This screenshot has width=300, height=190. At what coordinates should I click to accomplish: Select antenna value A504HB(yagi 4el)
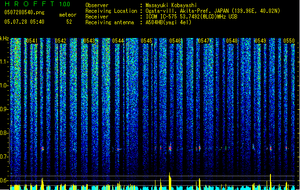(168, 22)
